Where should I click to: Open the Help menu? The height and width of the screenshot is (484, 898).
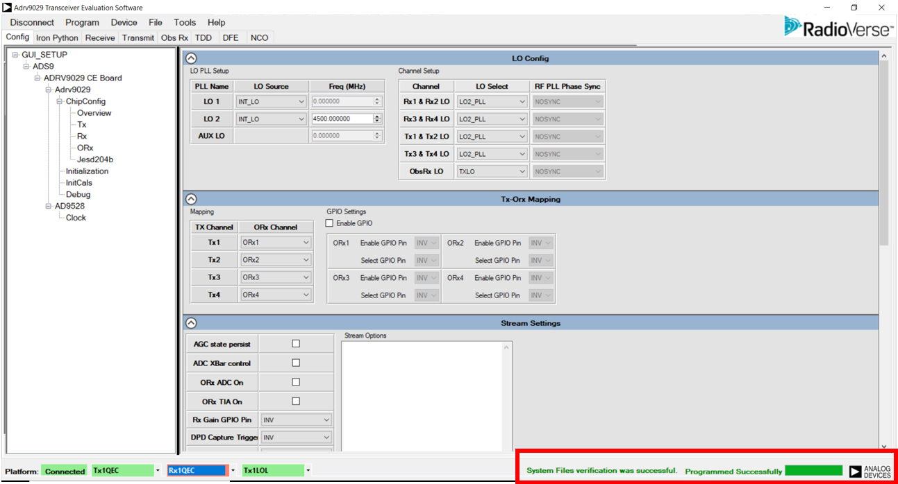tap(217, 23)
